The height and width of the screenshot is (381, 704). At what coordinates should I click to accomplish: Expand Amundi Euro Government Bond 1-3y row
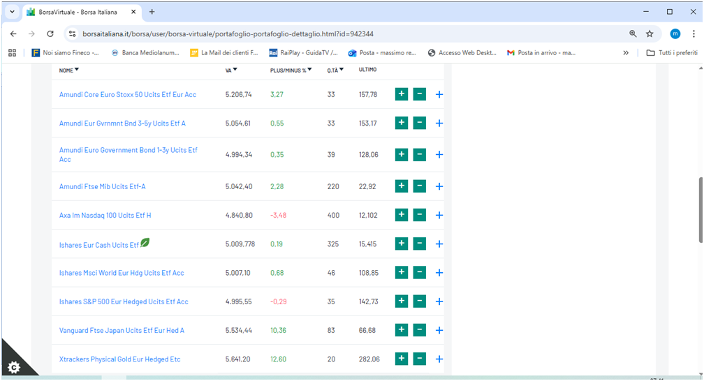[x=439, y=155]
